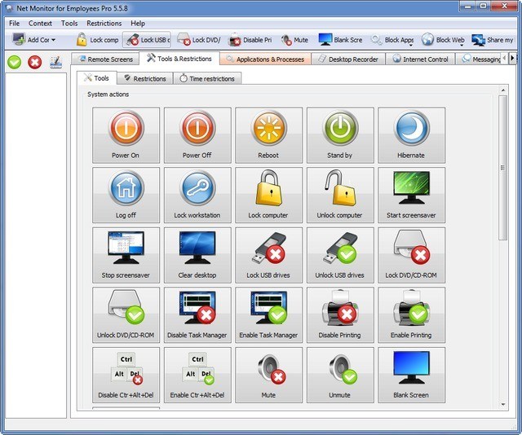The image size is (522, 435).
Task: Enable Printing on remote computers
Action: tap(412, 314)
